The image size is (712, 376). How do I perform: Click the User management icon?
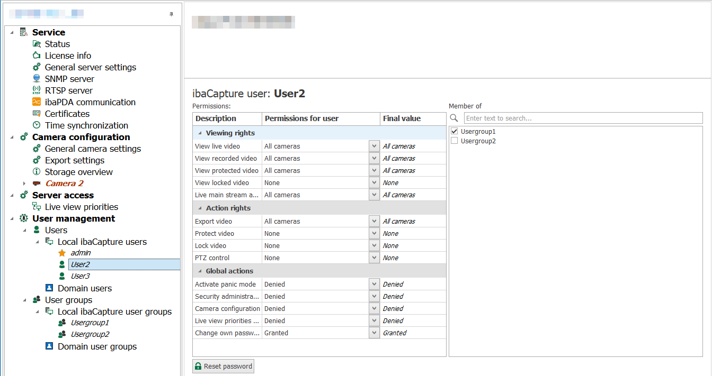click(23, 218)
